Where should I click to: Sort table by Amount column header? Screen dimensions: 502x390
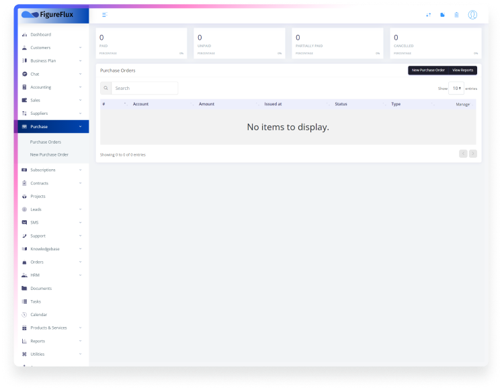pyautogui.click(x=207, y=104)
